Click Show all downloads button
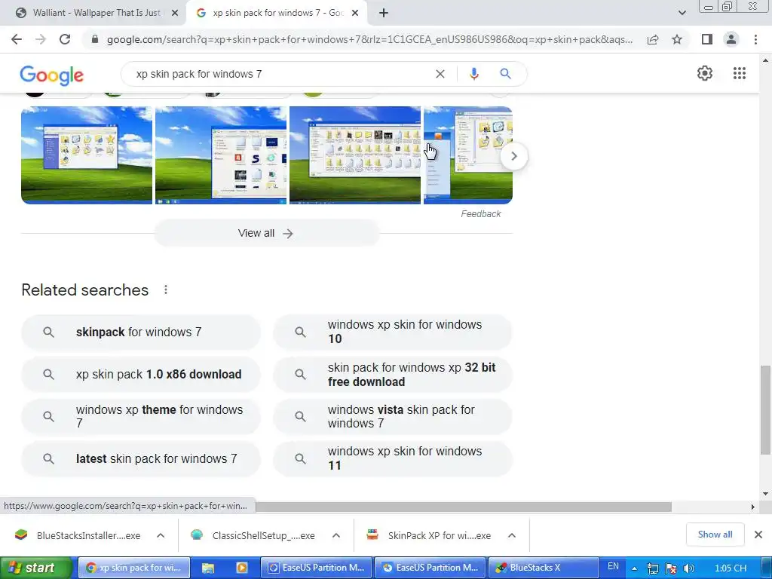This screenshot has height=579, width=772. click(x=715, y=535)
